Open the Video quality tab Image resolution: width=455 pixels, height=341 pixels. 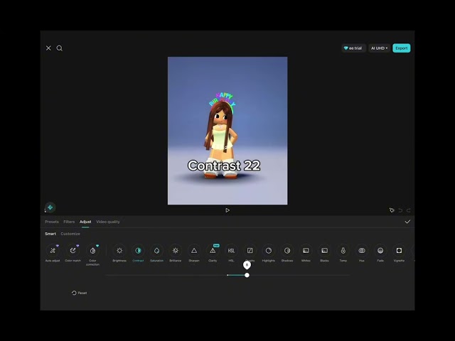pyautogui.click(x=108, y=222)
